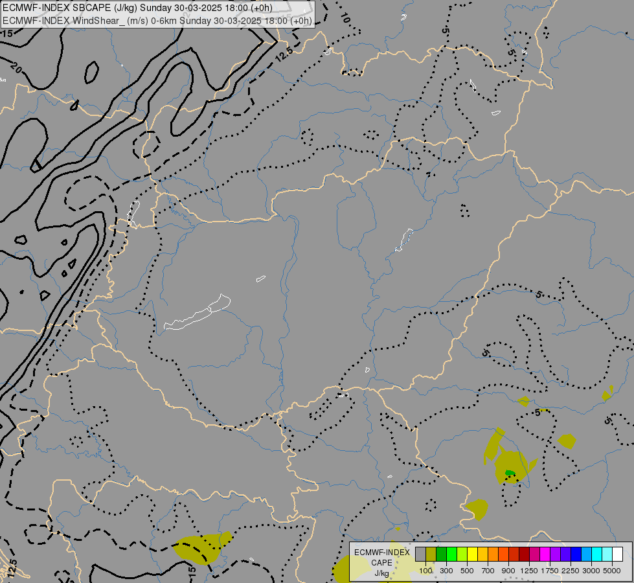Click the contour label 10 near the top

pos(345,17)
